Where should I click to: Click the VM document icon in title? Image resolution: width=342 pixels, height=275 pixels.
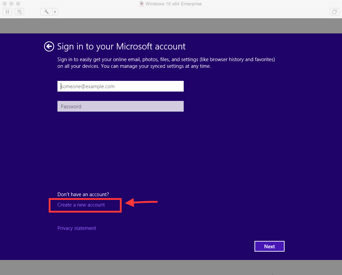[x=142, y=4]
